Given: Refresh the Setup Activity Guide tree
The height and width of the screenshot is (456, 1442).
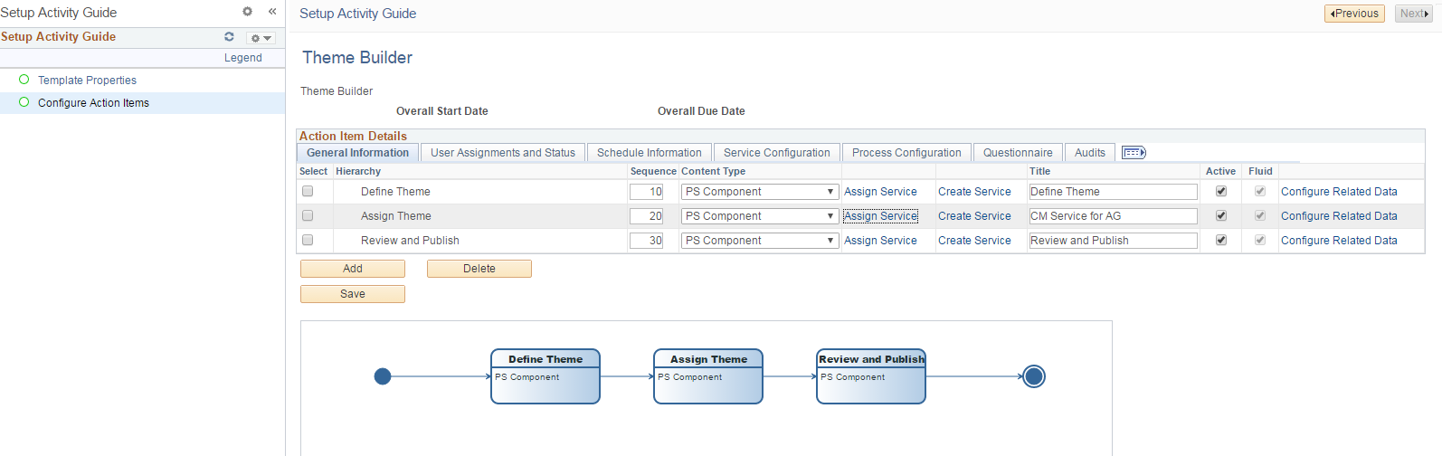Looking at the screenshot, I should [x=229, y=37].
